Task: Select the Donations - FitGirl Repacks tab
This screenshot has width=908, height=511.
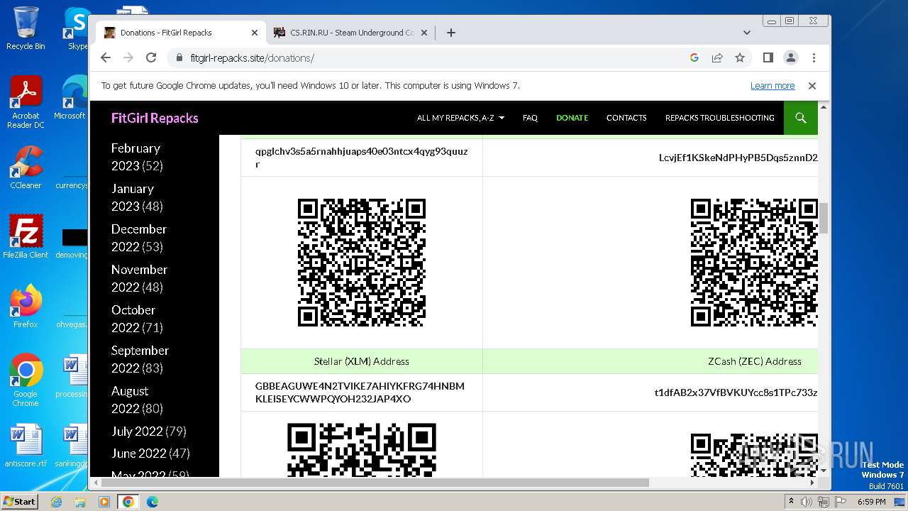Action: point(181,33)
